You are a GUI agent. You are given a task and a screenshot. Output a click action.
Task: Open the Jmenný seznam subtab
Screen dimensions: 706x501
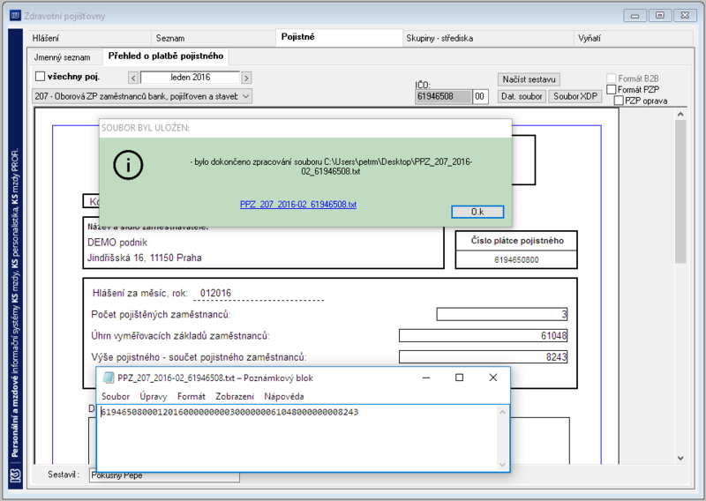pos(62,57)
